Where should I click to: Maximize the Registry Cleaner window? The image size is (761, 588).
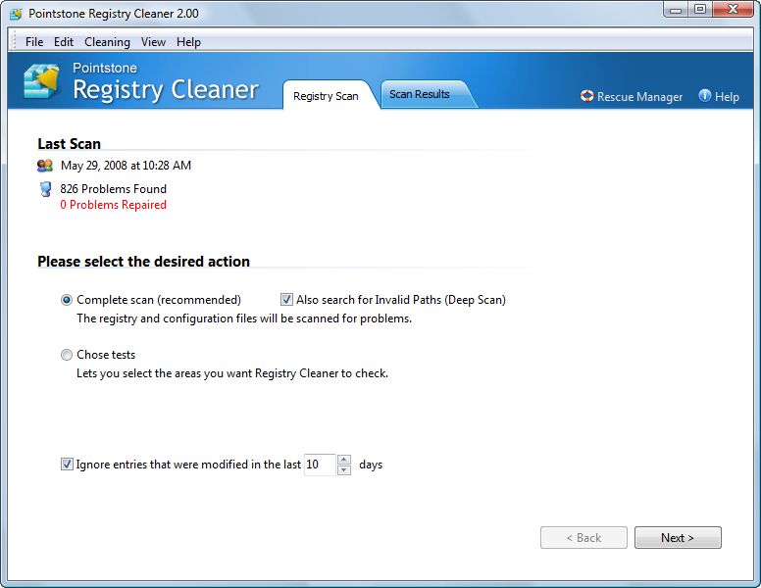pyautogui.click(x=700, y=10)
